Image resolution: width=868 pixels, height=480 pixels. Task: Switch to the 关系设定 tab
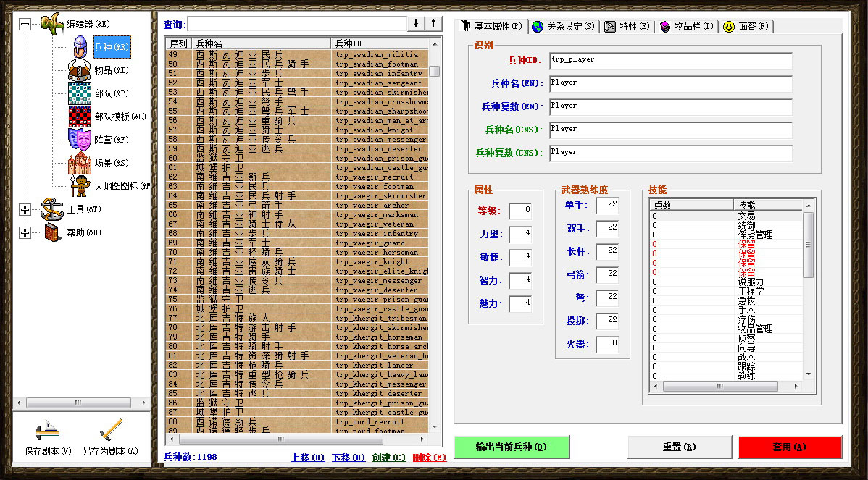[x=563, y=27]
